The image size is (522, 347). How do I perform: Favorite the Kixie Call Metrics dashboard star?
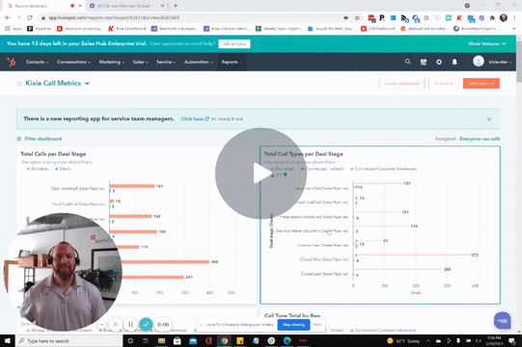click(x=19, y=83)
